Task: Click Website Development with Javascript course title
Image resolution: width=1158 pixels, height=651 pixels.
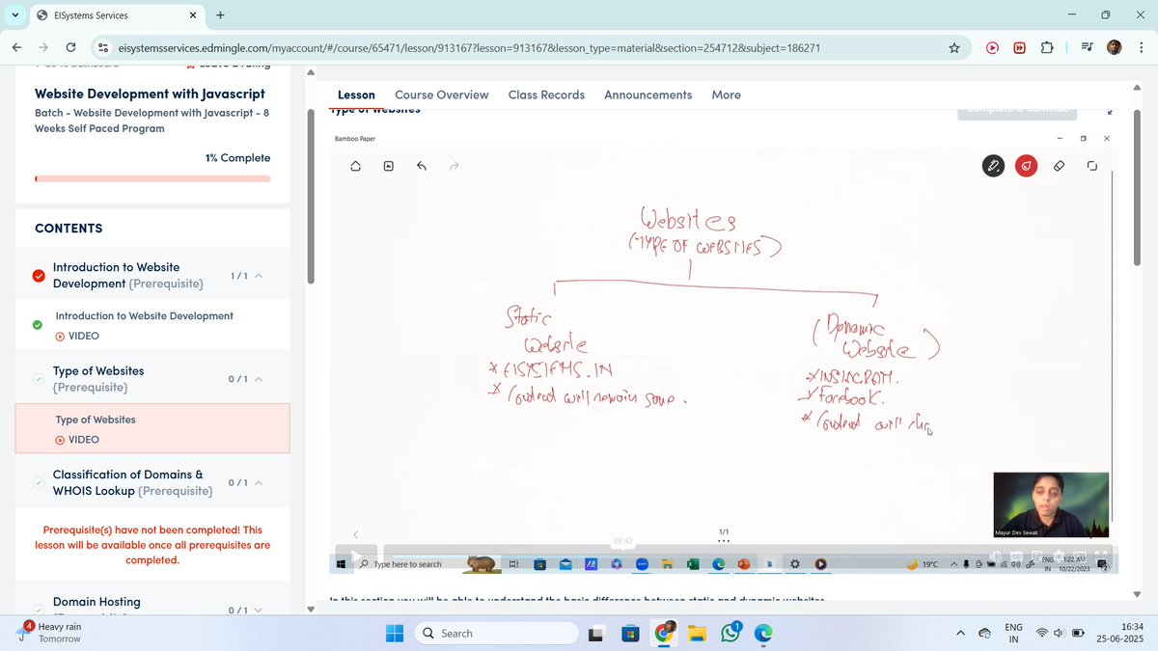Action: click(150, 94)
